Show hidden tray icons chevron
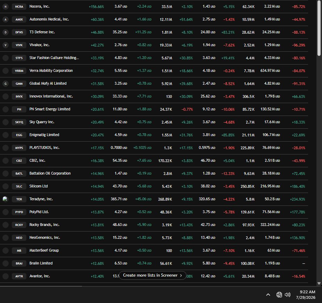 click(x=268, y=295)
